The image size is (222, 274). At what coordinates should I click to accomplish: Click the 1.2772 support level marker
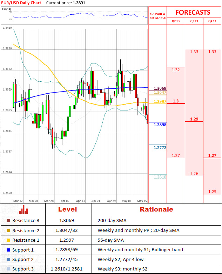[x=160, y=148]
